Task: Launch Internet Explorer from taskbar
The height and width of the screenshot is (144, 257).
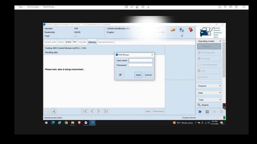Action: click(x=59, y=123)
